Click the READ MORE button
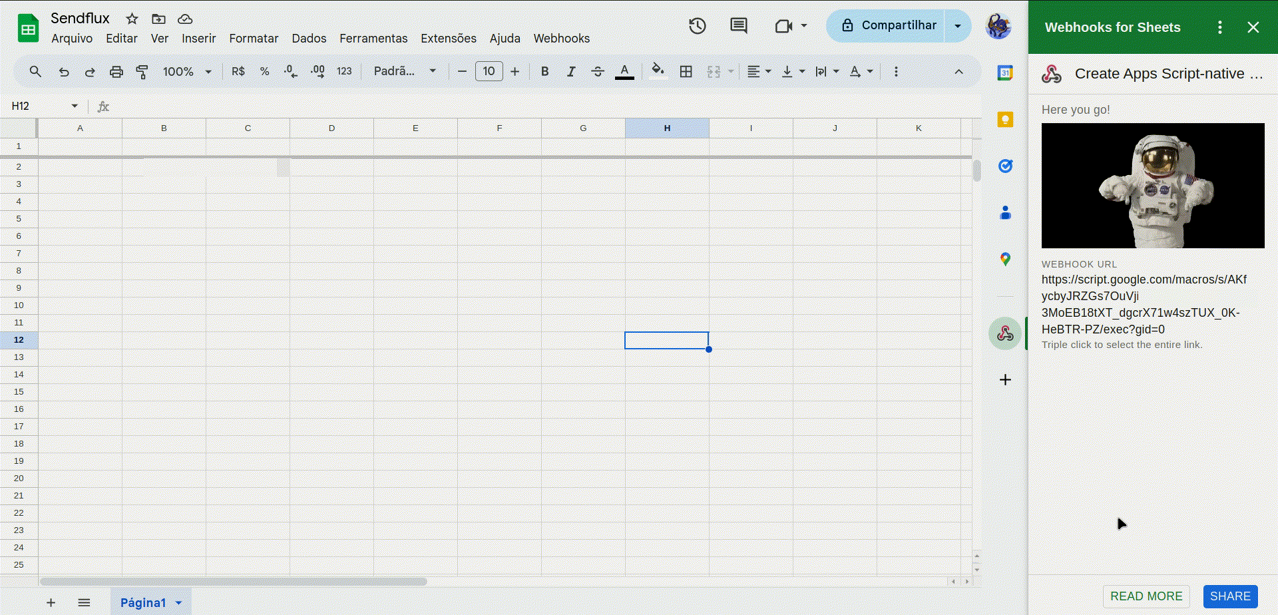Image resolution: width=1278 pixels, height=615 pixels. point(1146,596)
